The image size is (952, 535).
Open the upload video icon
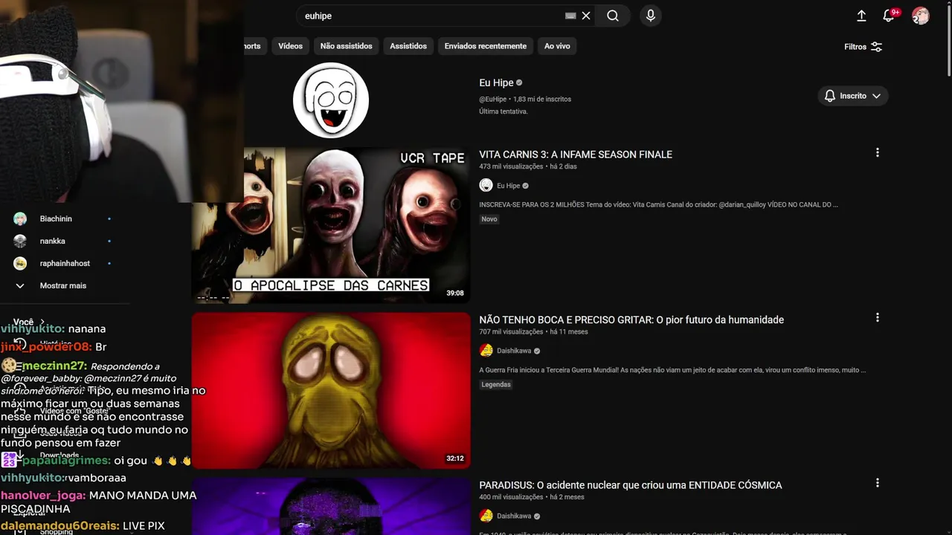click(861, 16)
